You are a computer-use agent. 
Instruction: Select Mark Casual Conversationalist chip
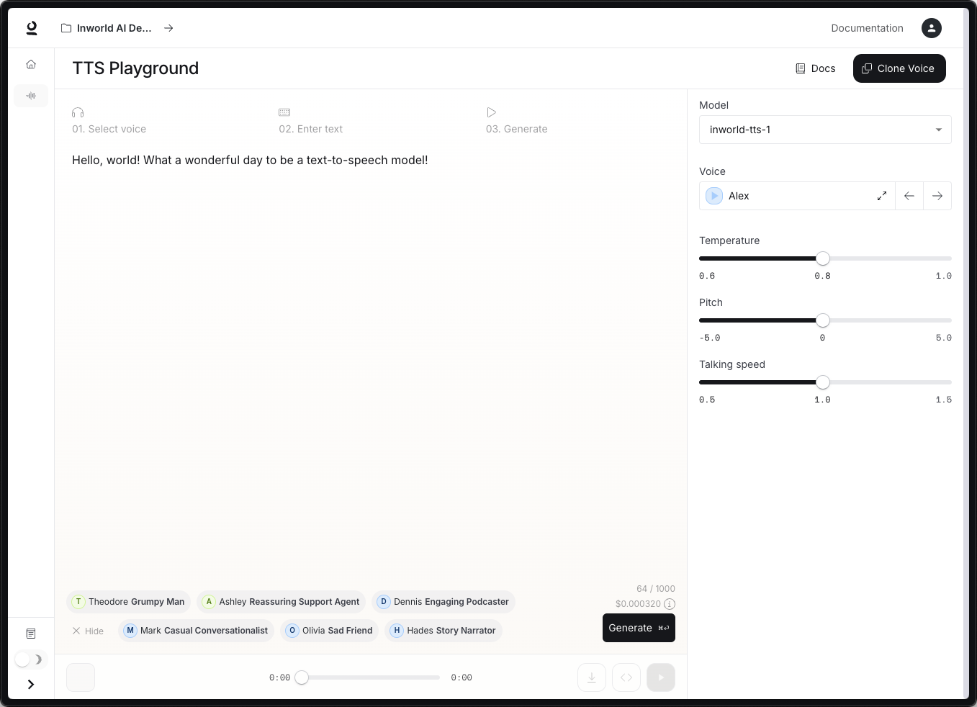coord(196,631)
